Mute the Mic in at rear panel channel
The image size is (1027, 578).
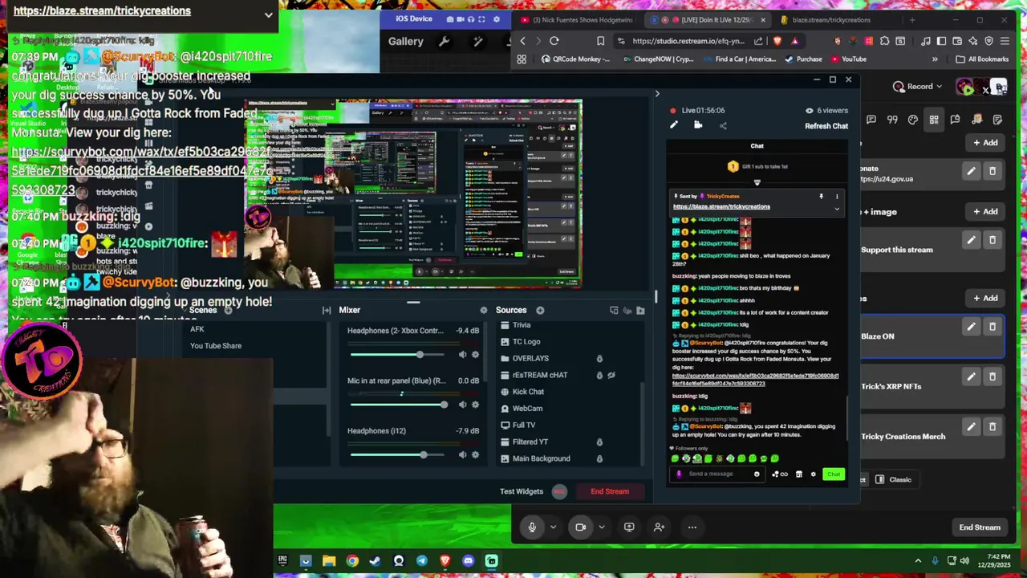(x=462, y=405)
